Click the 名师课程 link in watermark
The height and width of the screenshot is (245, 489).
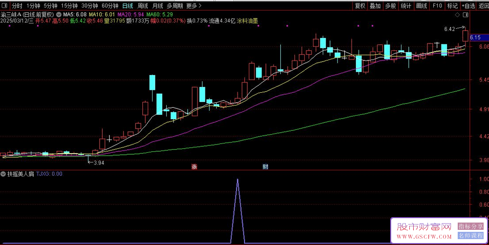(x=470, y=236)
